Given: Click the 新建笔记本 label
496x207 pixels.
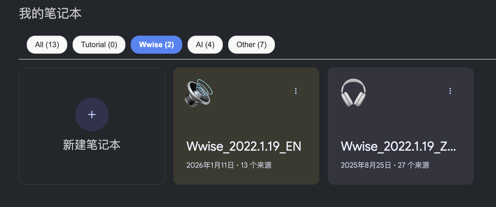Looking at the screenshot, I should 92,145.
